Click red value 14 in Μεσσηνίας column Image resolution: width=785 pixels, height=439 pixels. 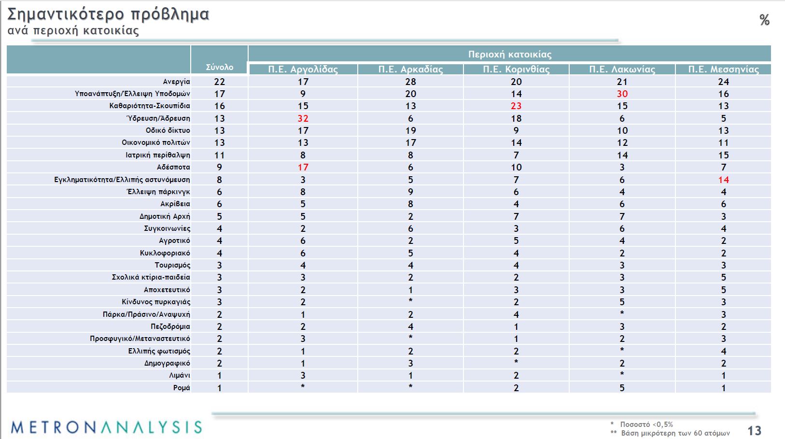(723, 180)
